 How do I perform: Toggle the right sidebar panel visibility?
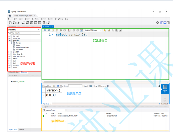tap(168, 23)
